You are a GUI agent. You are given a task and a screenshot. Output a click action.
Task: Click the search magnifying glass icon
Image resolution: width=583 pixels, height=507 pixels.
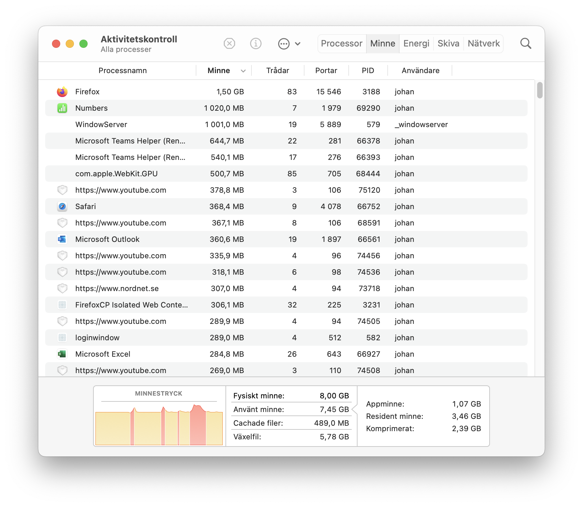click(x=526, y=44)
